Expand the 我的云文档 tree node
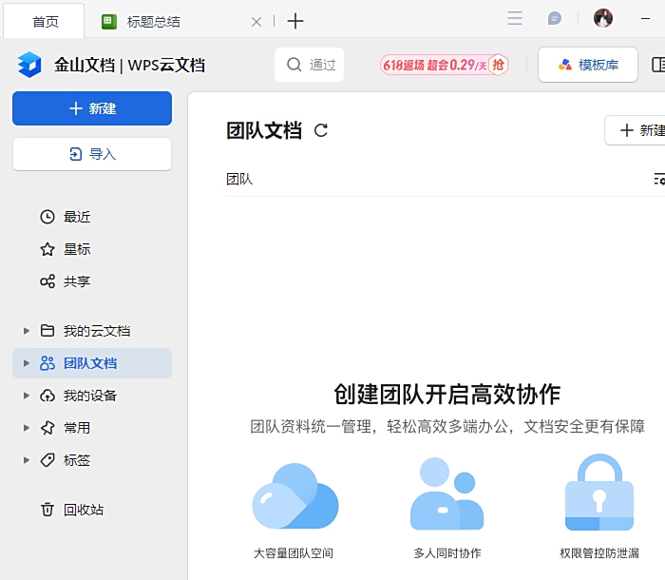 tap(27, 331)
